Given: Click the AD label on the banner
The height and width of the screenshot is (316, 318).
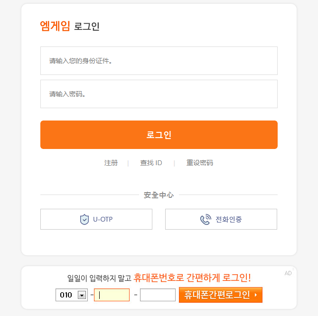Looking at the screenshot, I should 288,273.
